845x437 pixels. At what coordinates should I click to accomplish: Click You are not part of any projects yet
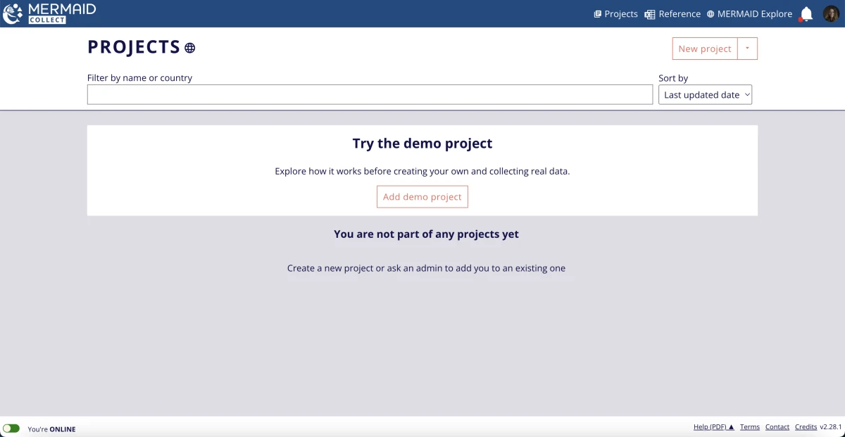pyautogui.click(x=426, y=234)
